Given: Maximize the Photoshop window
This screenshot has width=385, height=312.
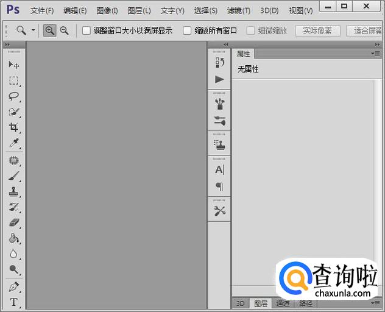Looking at the screenshot, I should pos(344,6).
